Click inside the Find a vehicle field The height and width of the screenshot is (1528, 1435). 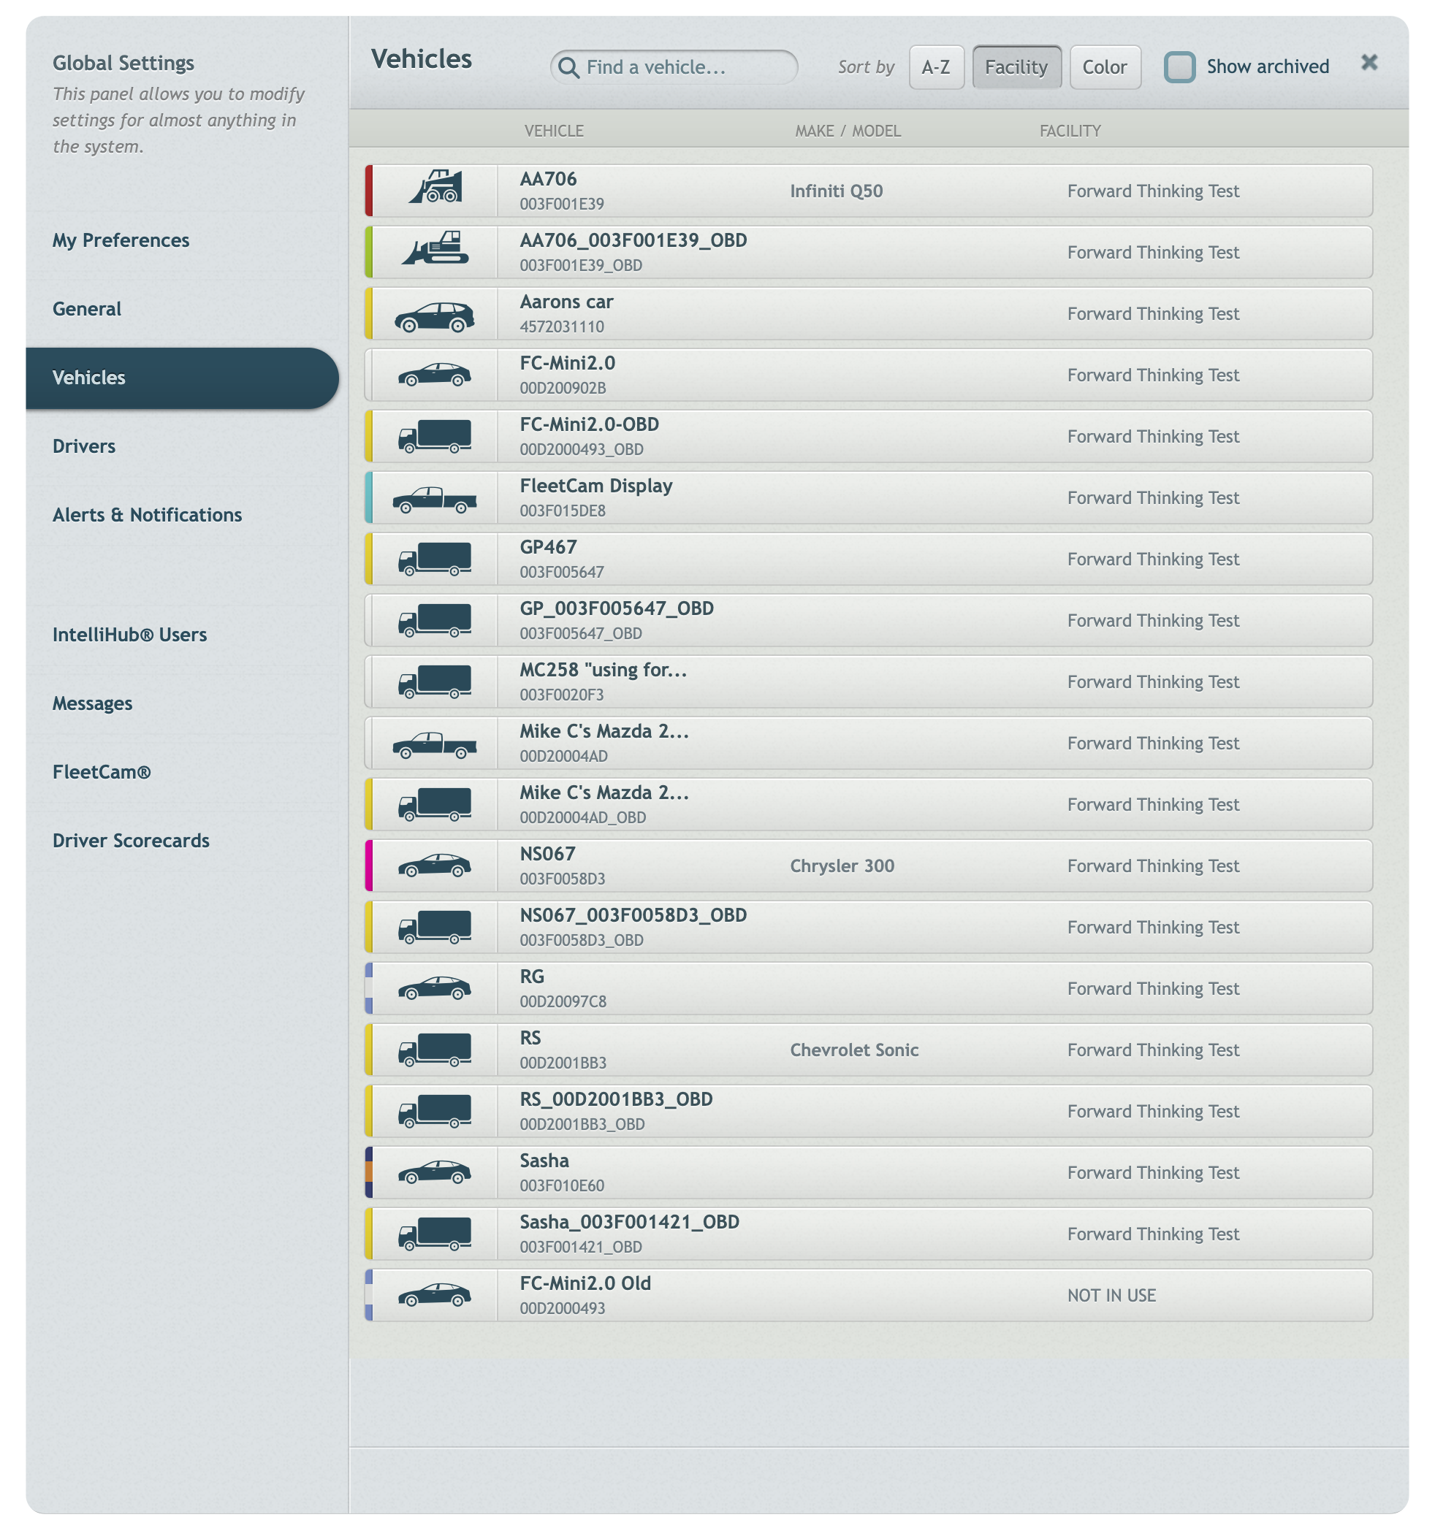(677, 68)
